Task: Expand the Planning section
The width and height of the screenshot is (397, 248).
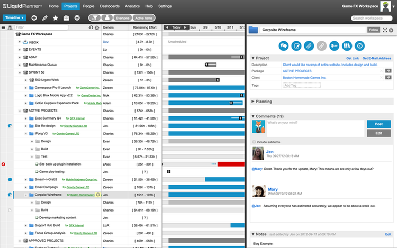Action: pos(252,102)
